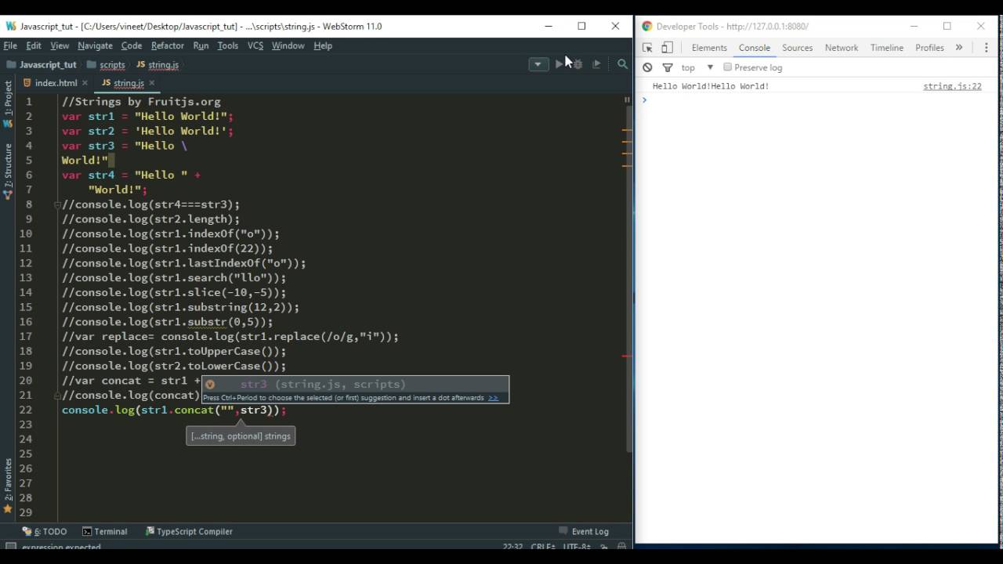Click the console prompt input line
The image size is (1003, 564).
coord(815,99)
